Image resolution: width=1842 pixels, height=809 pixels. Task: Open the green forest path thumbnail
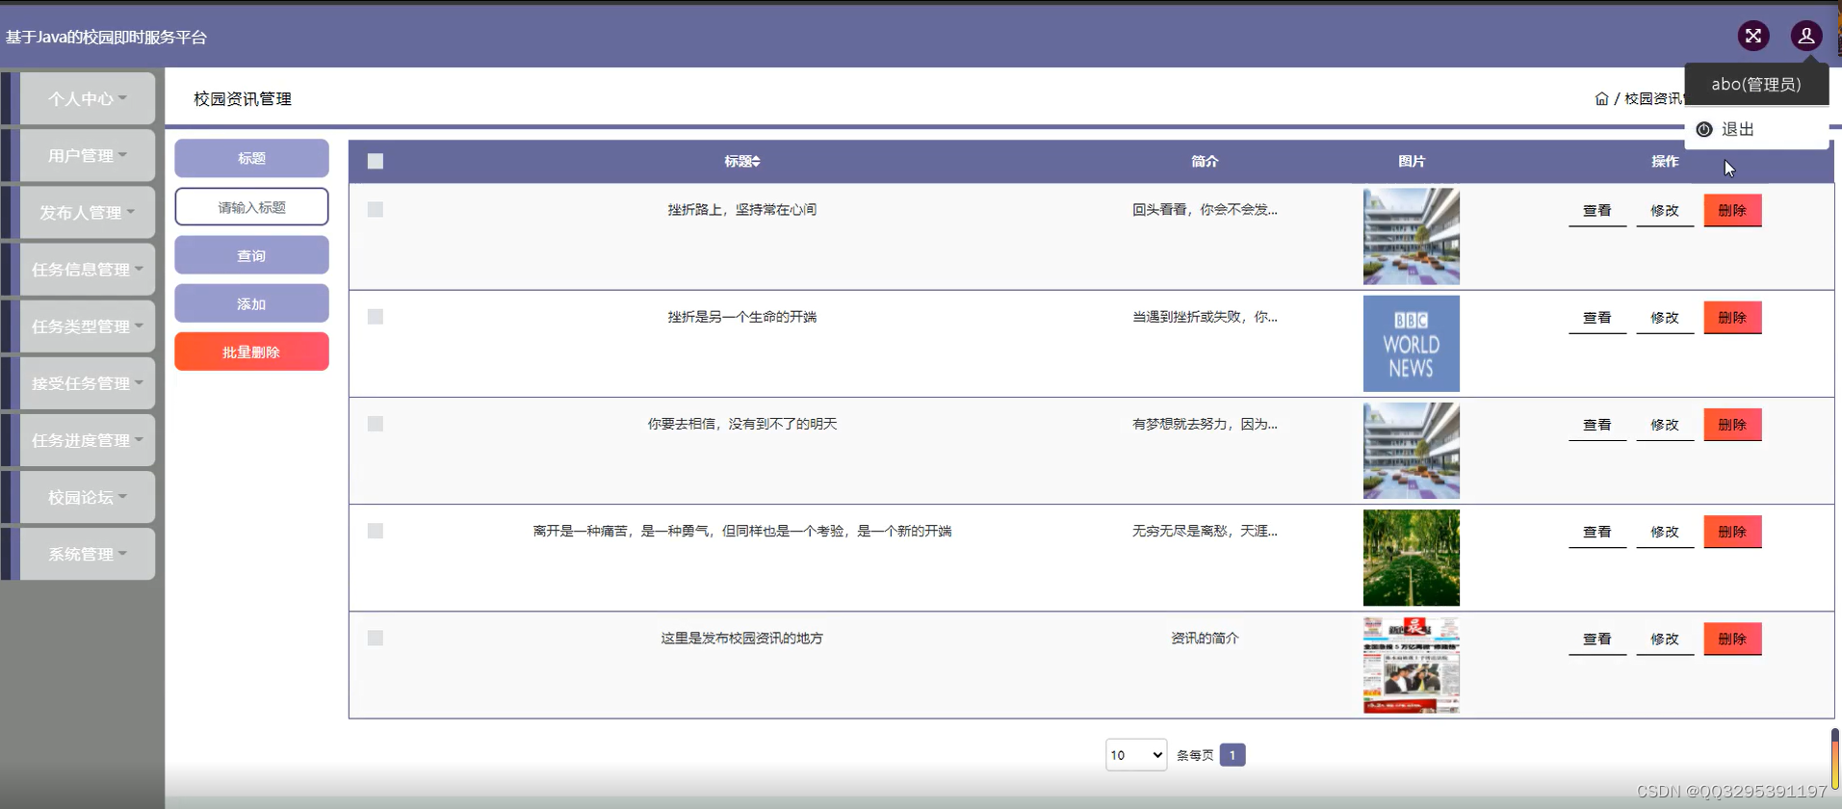pos(1412,558)
